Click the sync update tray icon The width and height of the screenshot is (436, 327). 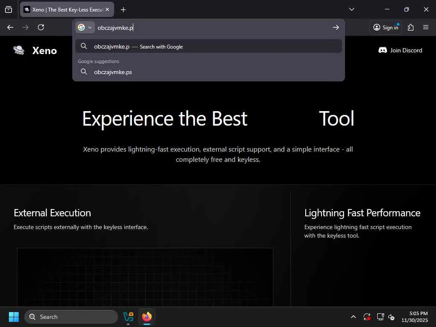[367, 317]
